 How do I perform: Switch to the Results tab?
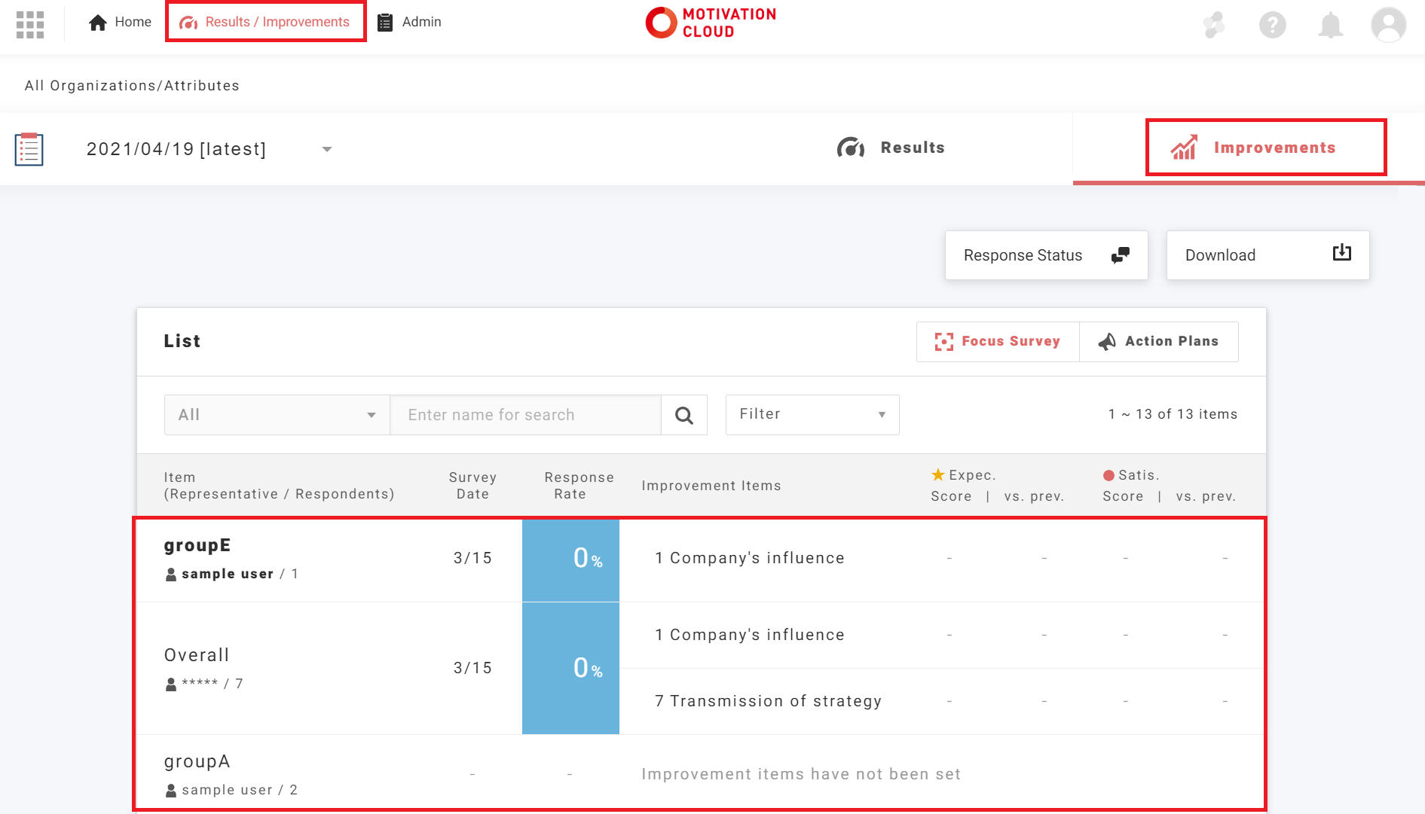[x=891, y=148]
